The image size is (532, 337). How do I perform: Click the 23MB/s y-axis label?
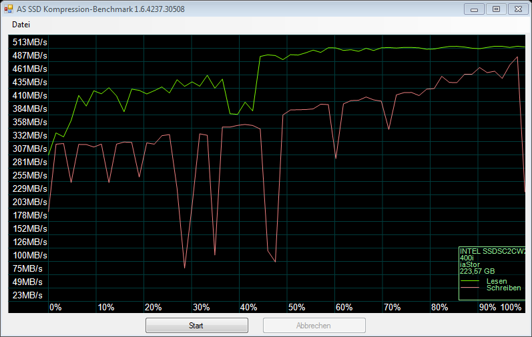(27, 295)
